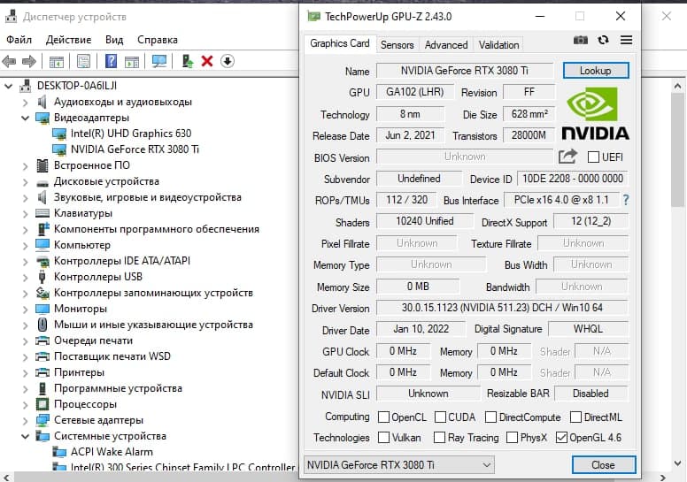687x482 pixels.
Task: Select the Принтеры category
Action: click(79, 372)
